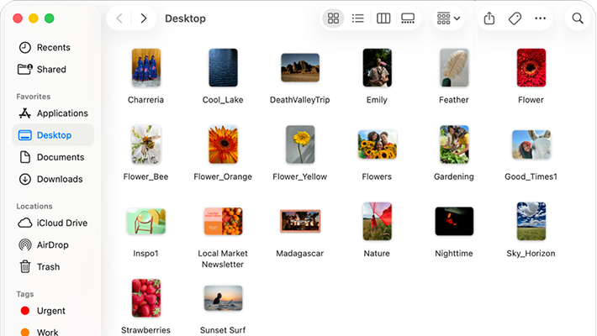Open Downloads in the sidebar
Screen dimensions: 597x336
coord(53,179)
